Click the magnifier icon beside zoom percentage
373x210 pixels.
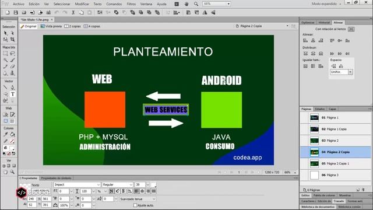[x=196, y=4]
